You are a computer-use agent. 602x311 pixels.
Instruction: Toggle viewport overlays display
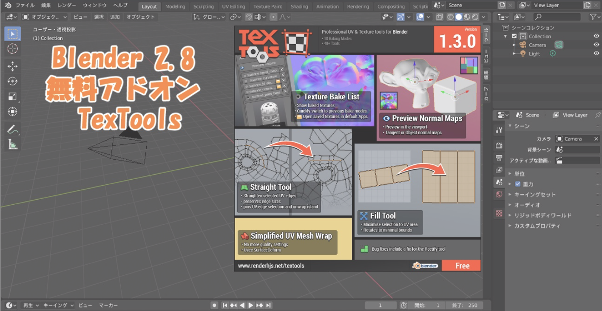pyautogui.click(x=420, y=17)
